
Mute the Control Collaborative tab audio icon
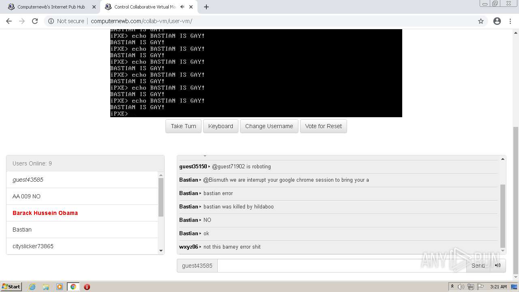point(182,7)
